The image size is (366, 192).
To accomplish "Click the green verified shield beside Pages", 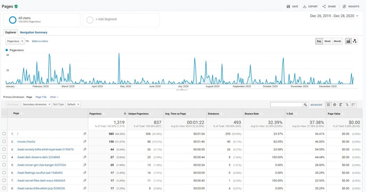I will click(x=16, y=6).
